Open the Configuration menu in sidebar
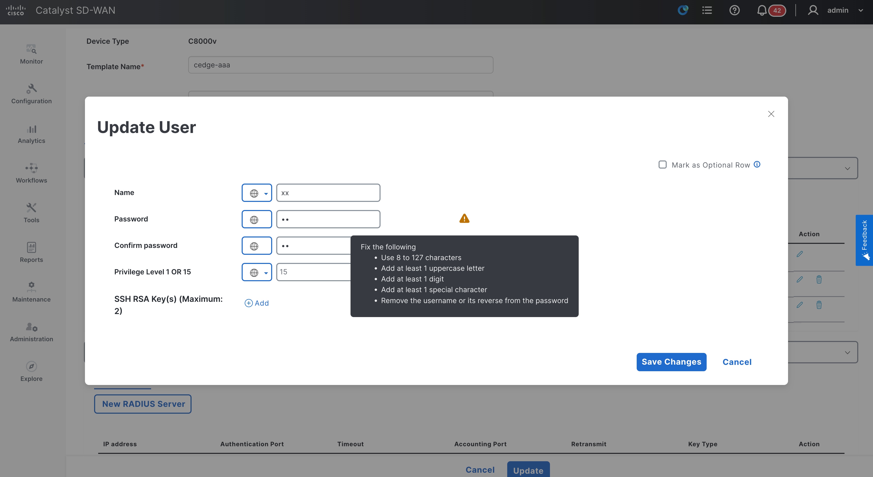 (31, 94)
